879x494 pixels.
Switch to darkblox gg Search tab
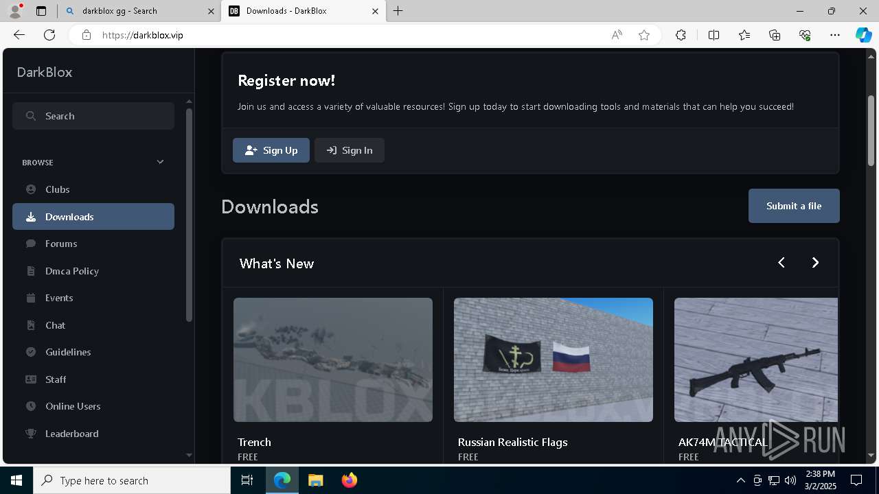137,11
